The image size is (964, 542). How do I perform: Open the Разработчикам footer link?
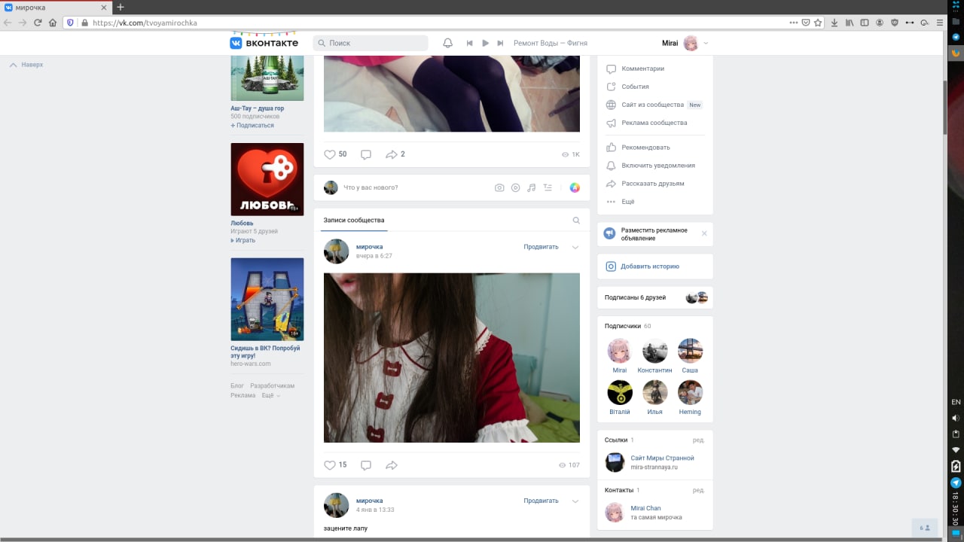[x=272, y=385]
